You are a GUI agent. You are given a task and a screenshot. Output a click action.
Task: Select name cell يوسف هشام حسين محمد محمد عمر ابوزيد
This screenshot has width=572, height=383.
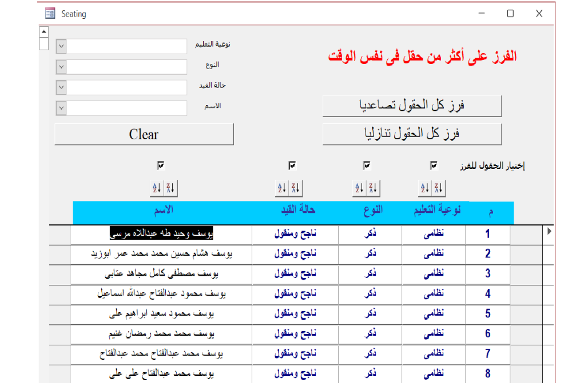[161, 255]
